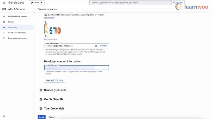Focus the Email addresses field
This screenshot has width=212, height=119.
click(77, 67)
